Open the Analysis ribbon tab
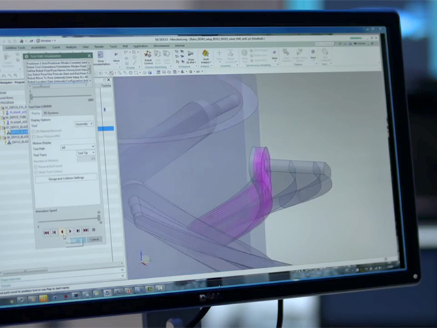 click(71, 47)
